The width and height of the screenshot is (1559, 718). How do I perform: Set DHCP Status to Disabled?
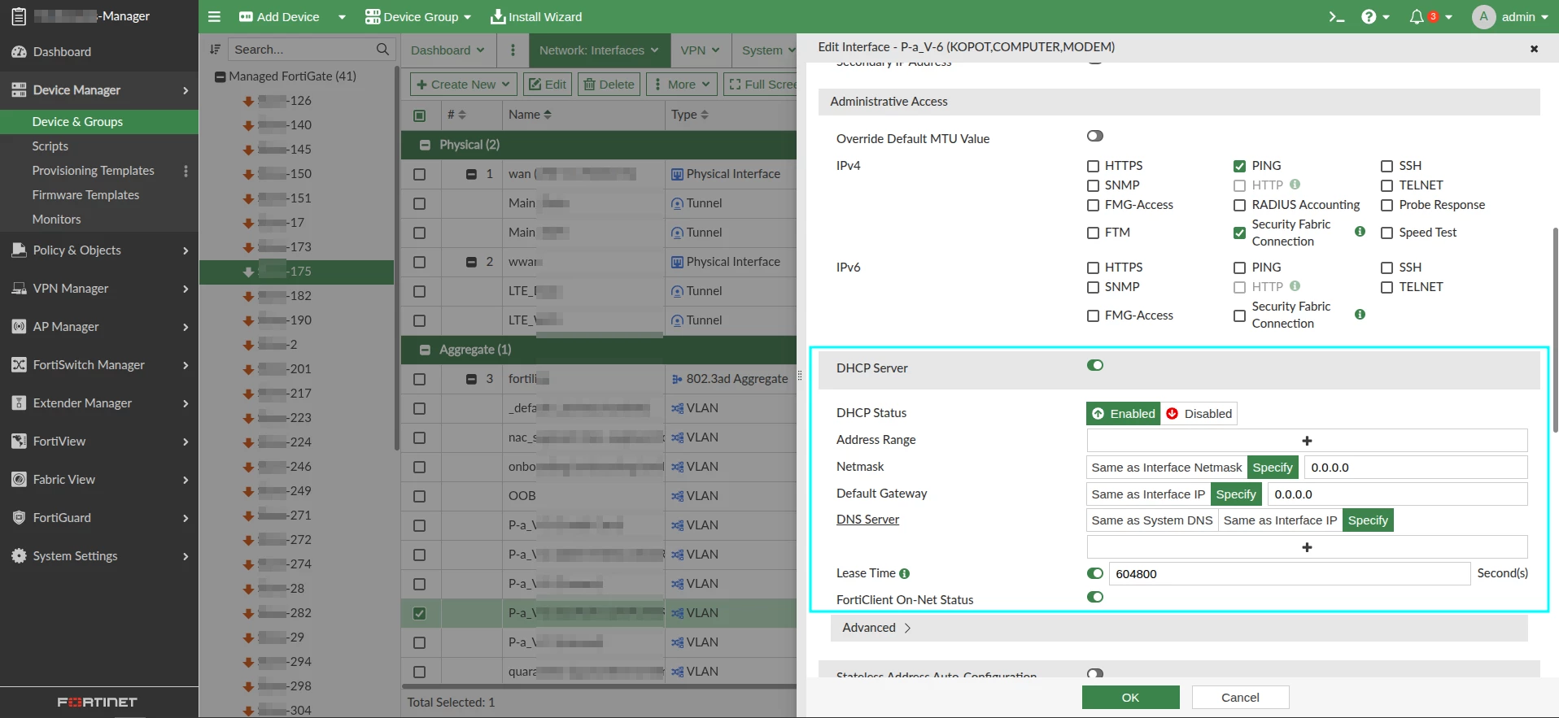[x=1199, y=414]
